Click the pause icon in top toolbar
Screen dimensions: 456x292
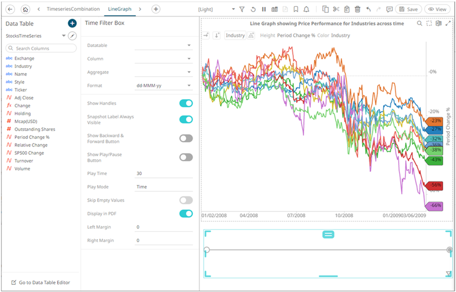[264, 9]
